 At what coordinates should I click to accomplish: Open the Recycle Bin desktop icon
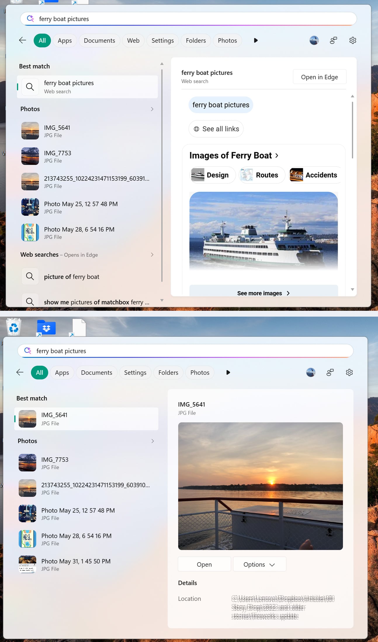point(14,327)
